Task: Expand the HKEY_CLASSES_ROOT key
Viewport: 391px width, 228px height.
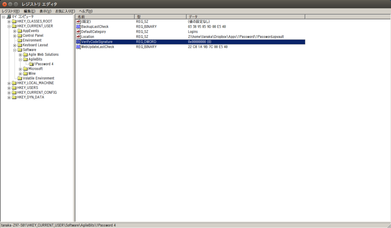Action: click(x=9, y=22)
